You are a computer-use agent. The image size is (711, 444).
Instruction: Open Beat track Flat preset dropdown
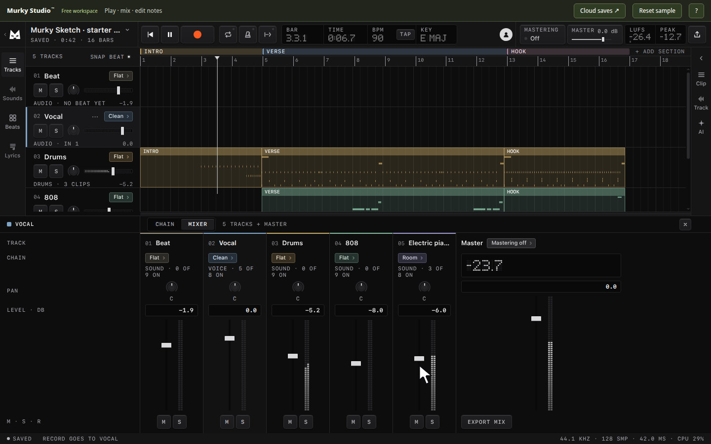(x=121, y=76)
